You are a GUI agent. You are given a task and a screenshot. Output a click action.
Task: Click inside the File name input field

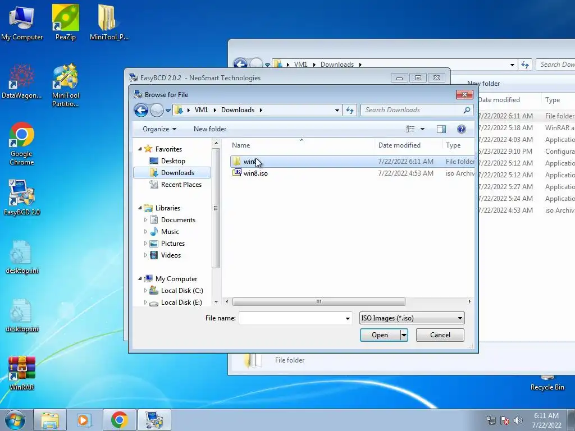(291, 318)
